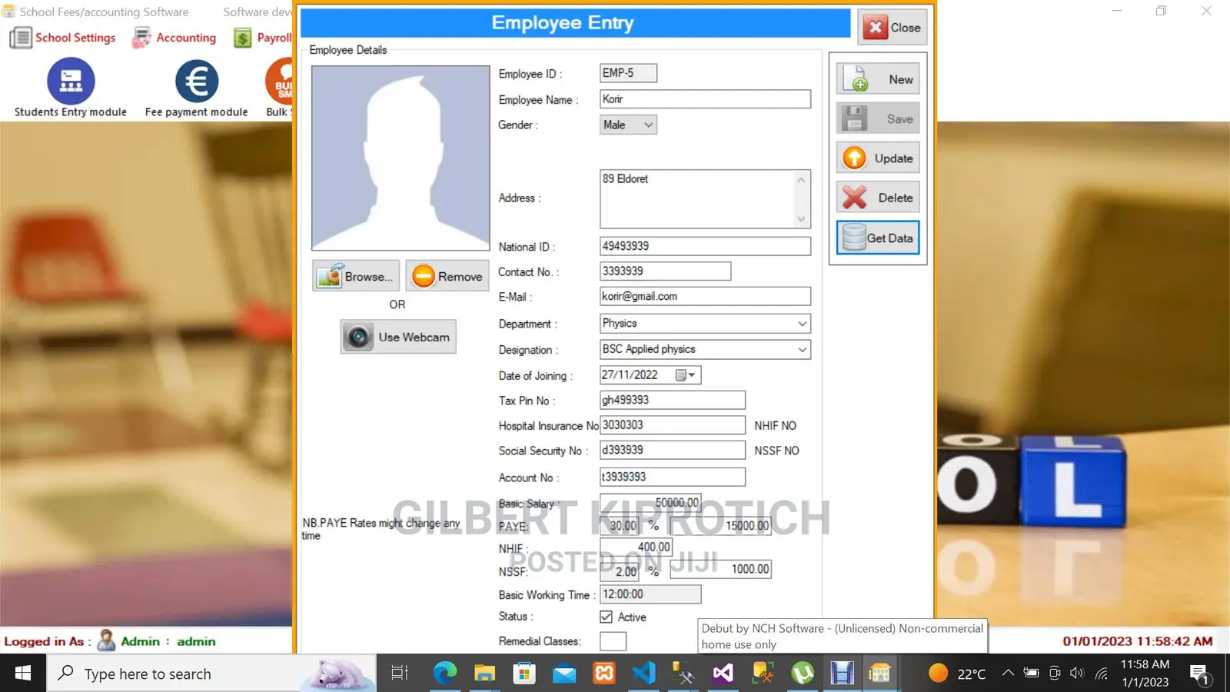This screenshot has height=692, width=1230.
Task: Create a New employee record
Action: tap(878, 79)
